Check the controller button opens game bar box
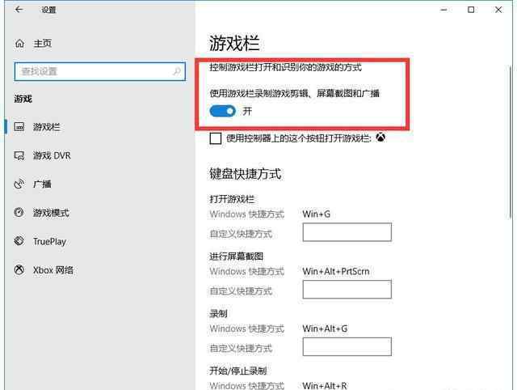 tap(216, 138)
